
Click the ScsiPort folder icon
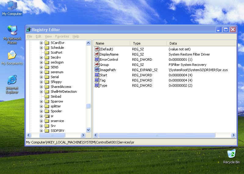tap(47, 53)
